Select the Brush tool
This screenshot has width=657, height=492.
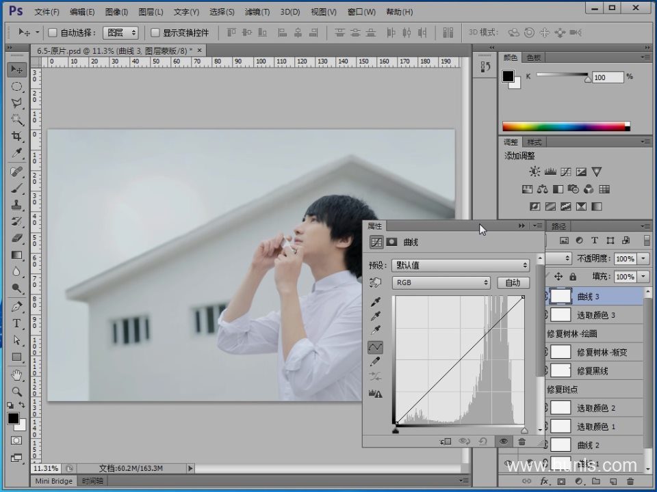(x=16, y=189)
